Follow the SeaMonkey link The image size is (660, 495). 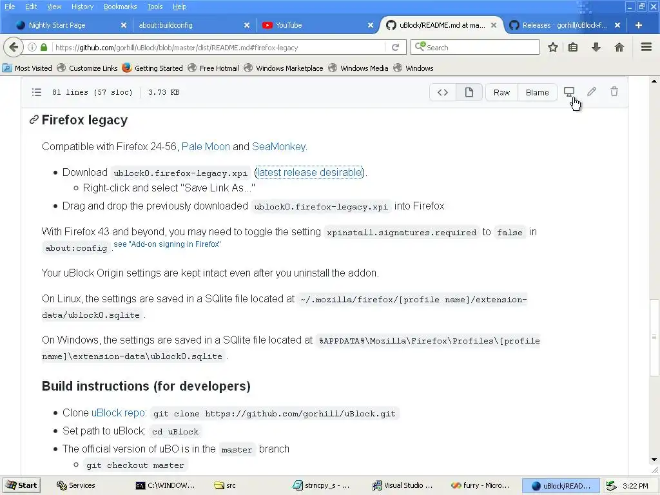pos(278,146)
